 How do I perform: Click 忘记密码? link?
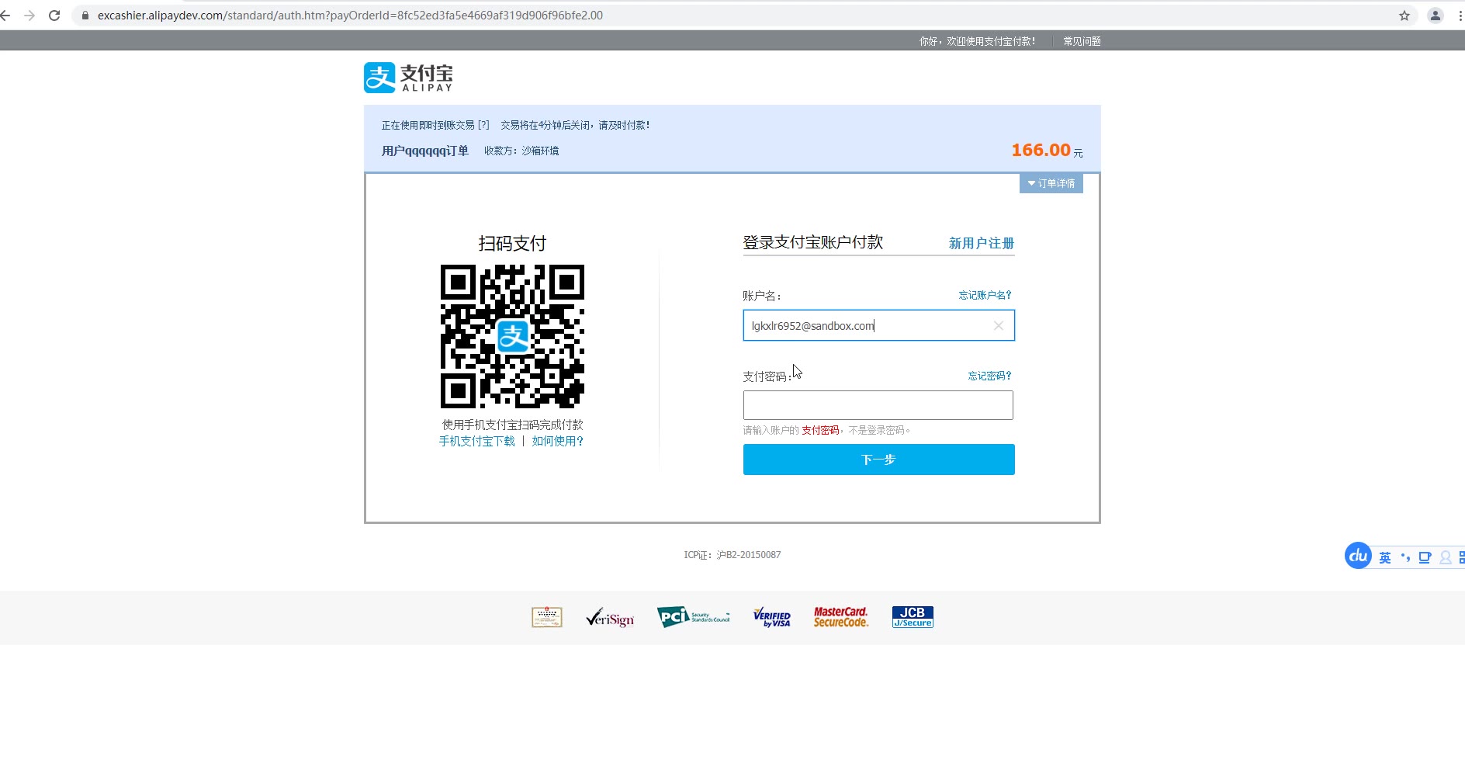click(989, 376)
